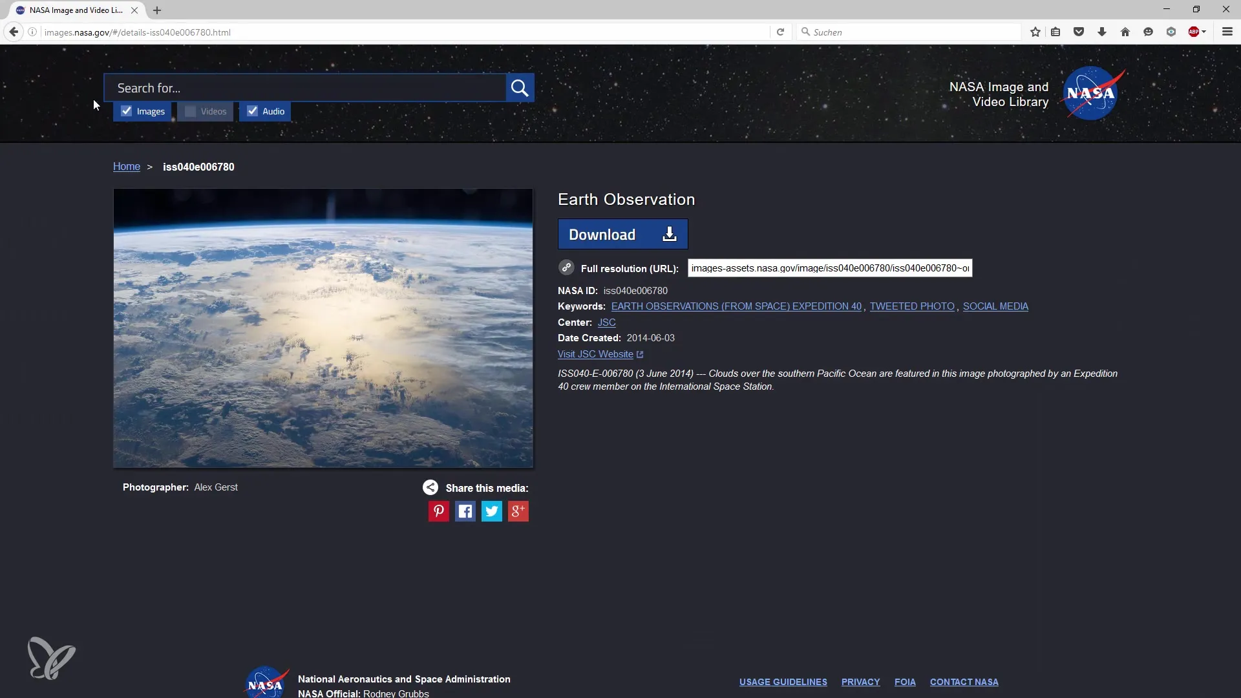
Task: Click the search magnifier icon
Action: click(520, 87)
